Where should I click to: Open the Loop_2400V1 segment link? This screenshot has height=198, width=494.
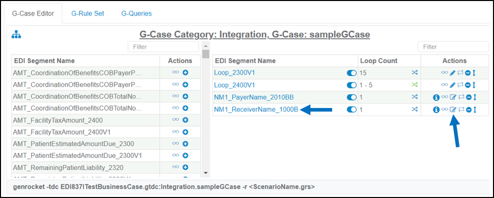(x=235, y=85)
